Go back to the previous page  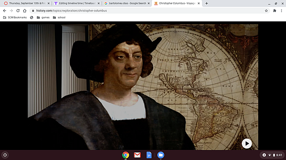(x=4, y=11)
